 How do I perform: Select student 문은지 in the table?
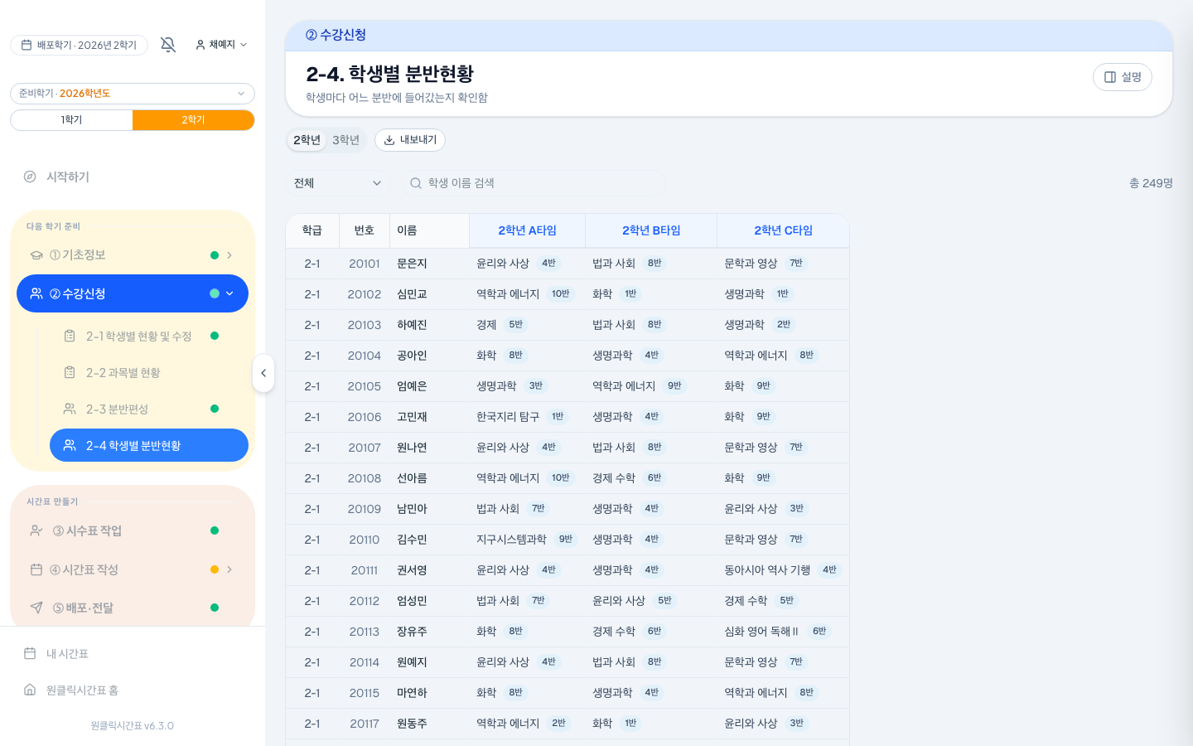coord(412,264)
